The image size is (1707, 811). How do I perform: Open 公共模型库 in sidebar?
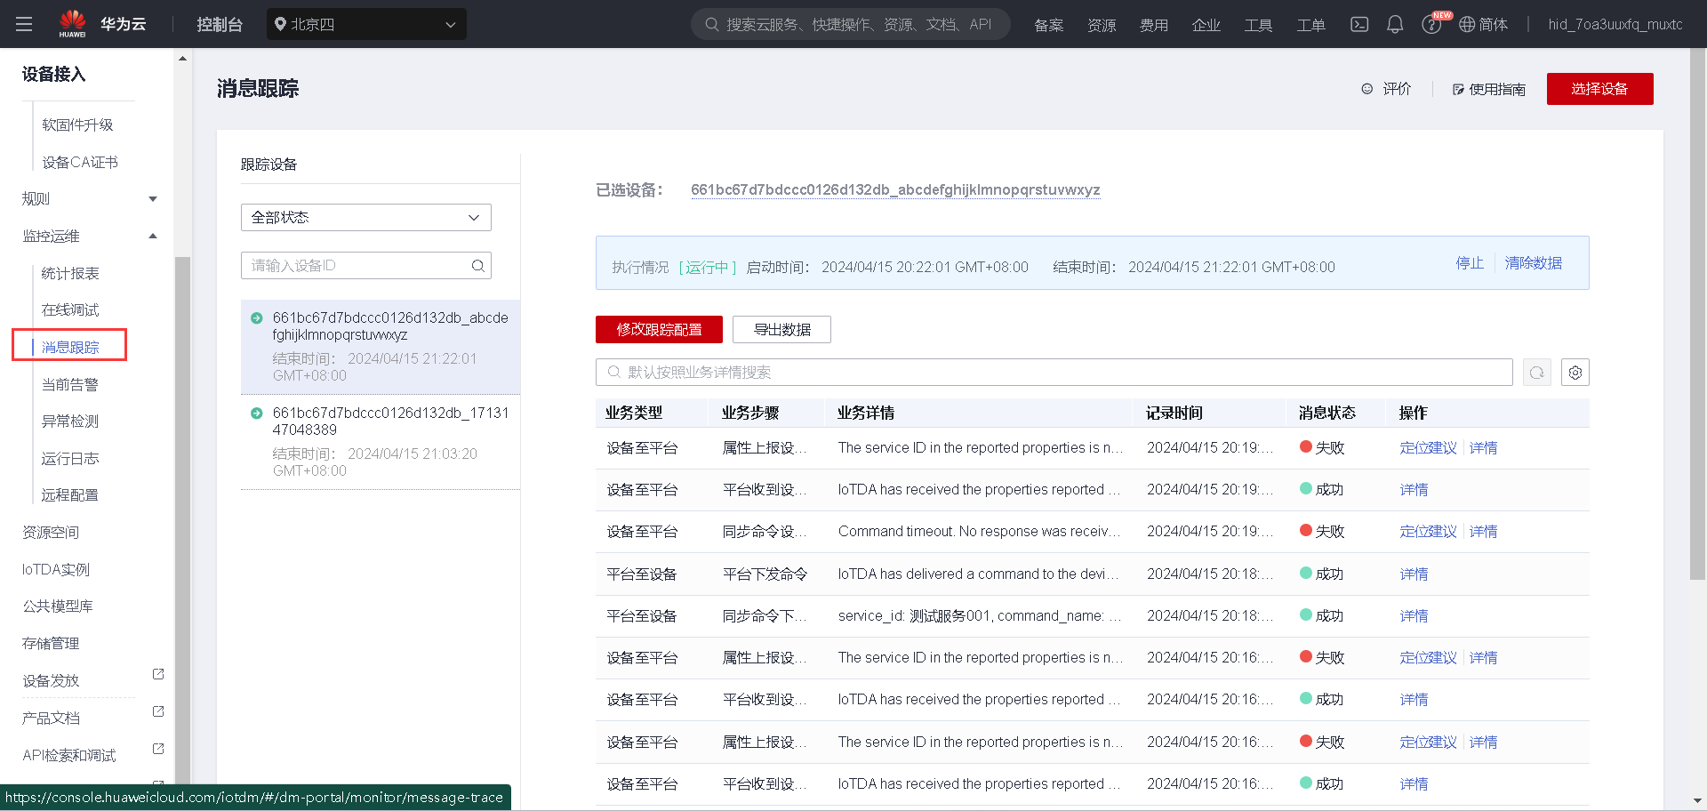pyautogui.click(x=58, y=606)
